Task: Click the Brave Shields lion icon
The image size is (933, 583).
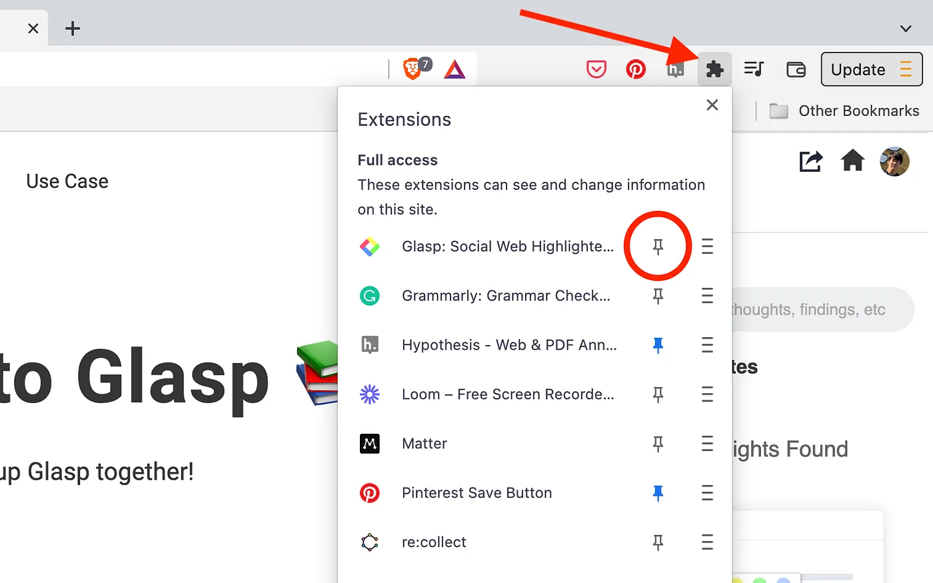Action: [x=413, y=69]
